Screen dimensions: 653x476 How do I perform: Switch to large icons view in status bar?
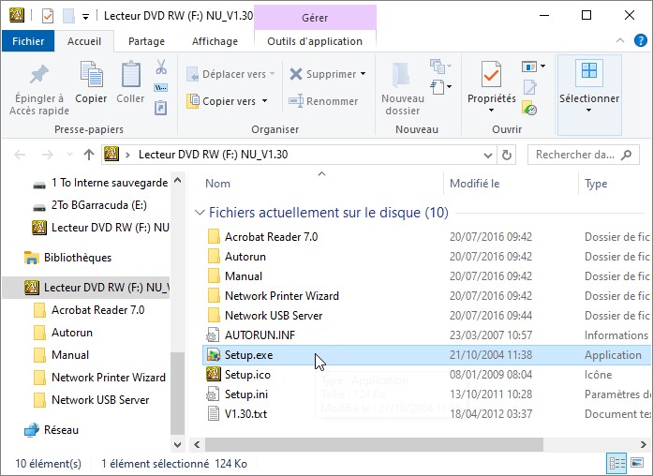tap(637, 463)
